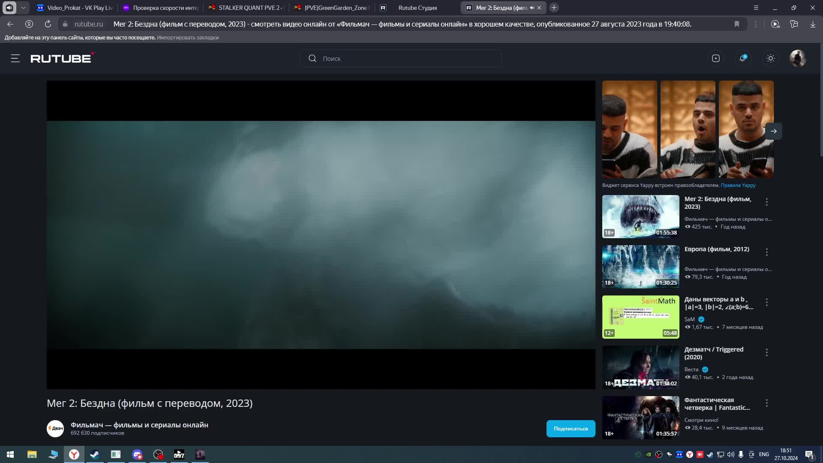Bookmark this page in the address bar
Screen dimensions: 823x463
[737, 24]
